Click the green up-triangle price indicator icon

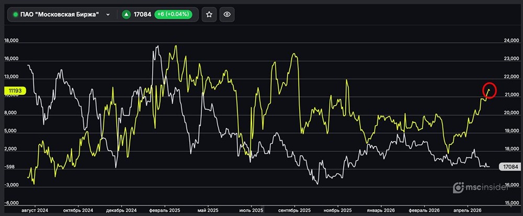(126, 14)
